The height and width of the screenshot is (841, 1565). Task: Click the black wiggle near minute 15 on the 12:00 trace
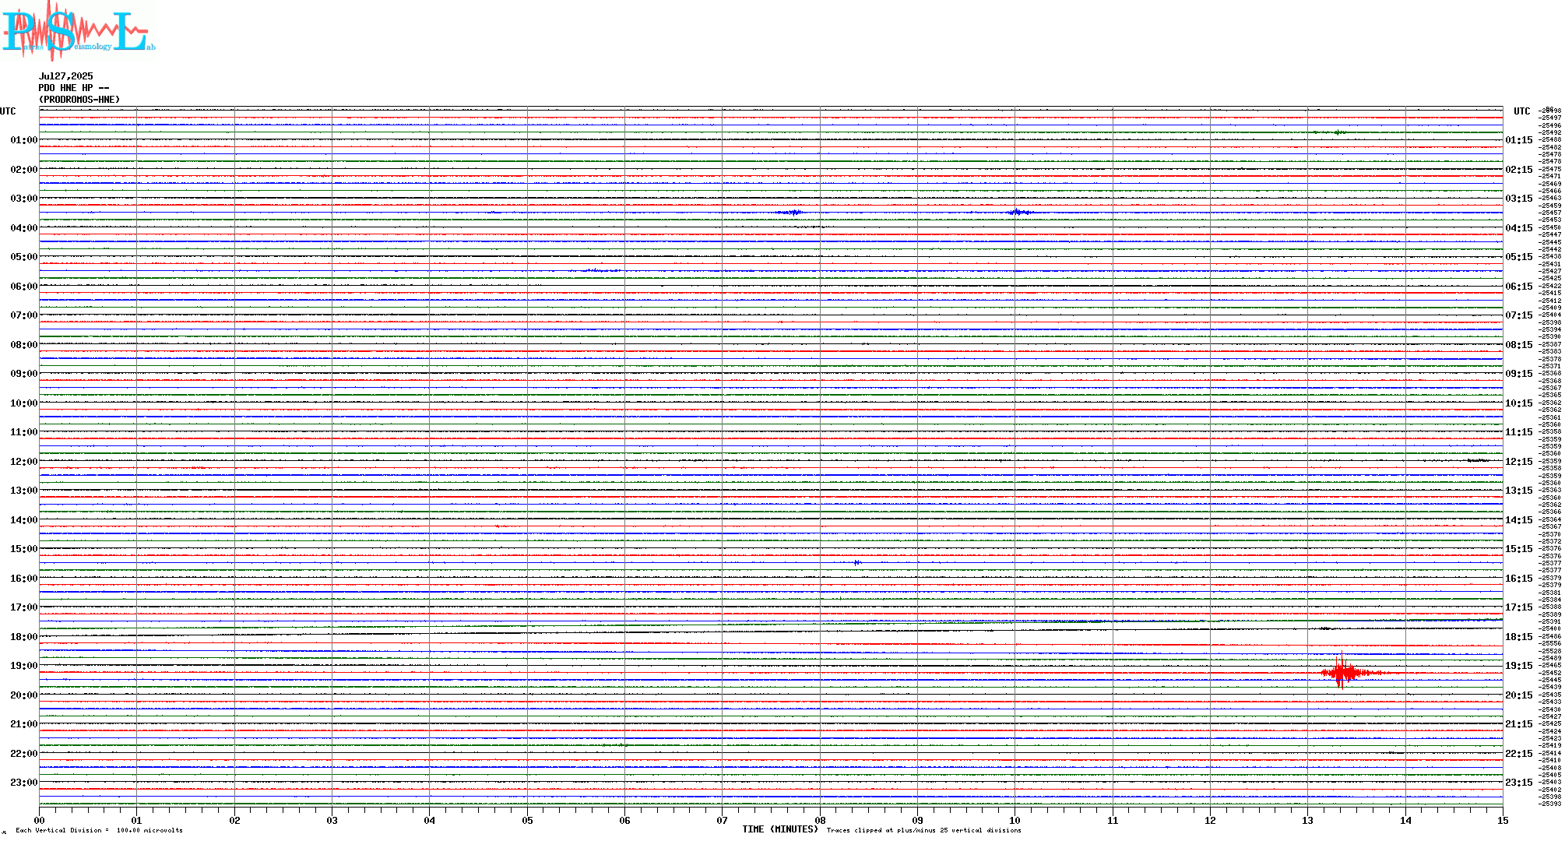1478,460
